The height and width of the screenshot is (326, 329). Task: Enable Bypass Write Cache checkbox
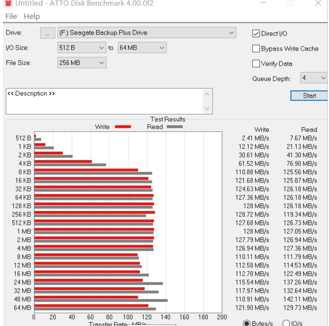tap(256, 48)
